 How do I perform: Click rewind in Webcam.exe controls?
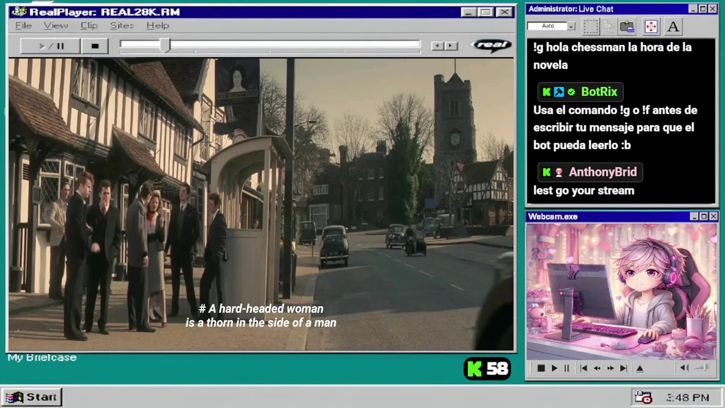tap(597, 368)
